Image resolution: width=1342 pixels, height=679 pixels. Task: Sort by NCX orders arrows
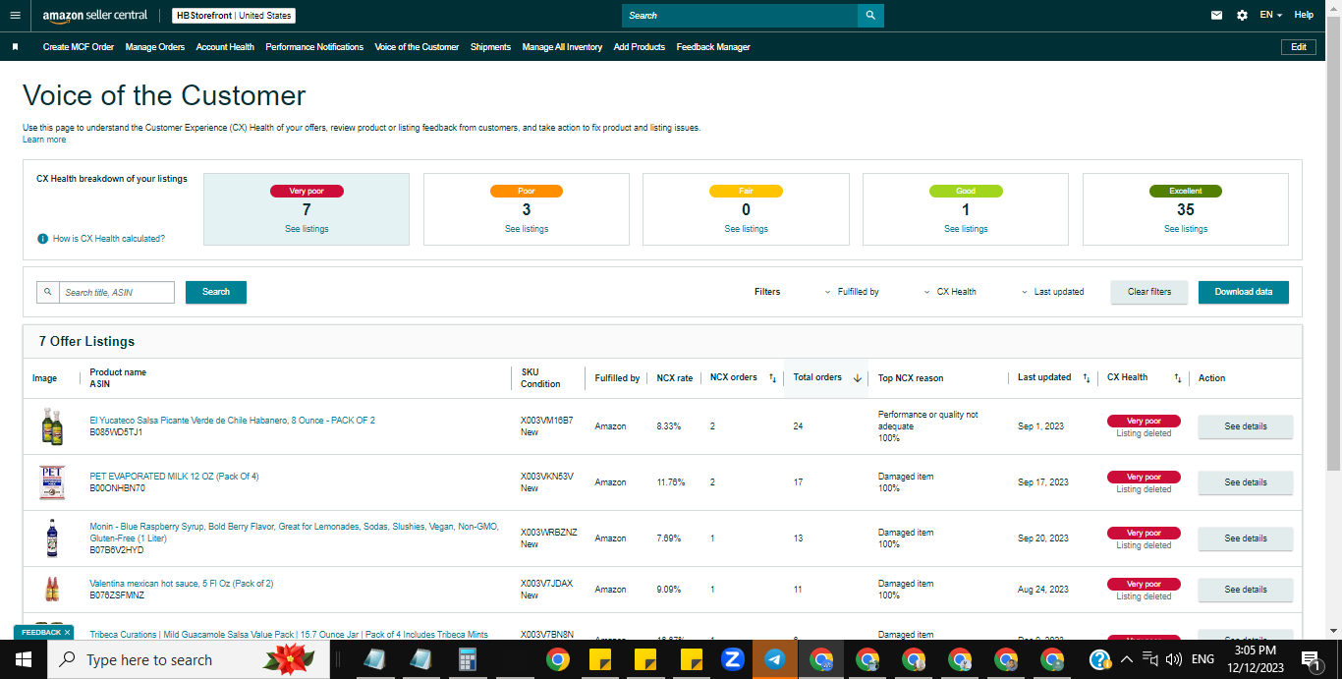772,378
